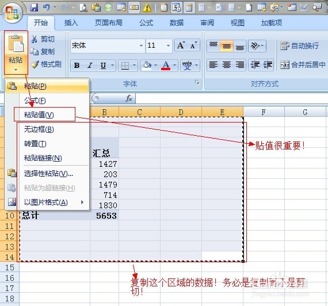This screenshot has width=328, height=306.
Task: Switch to the 页面布局 ribbon tab
Action: 108,22
